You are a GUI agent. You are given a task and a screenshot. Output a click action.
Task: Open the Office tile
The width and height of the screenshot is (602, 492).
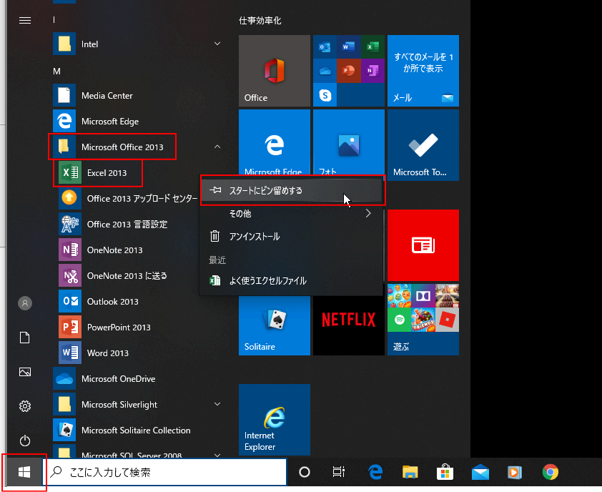275,71
